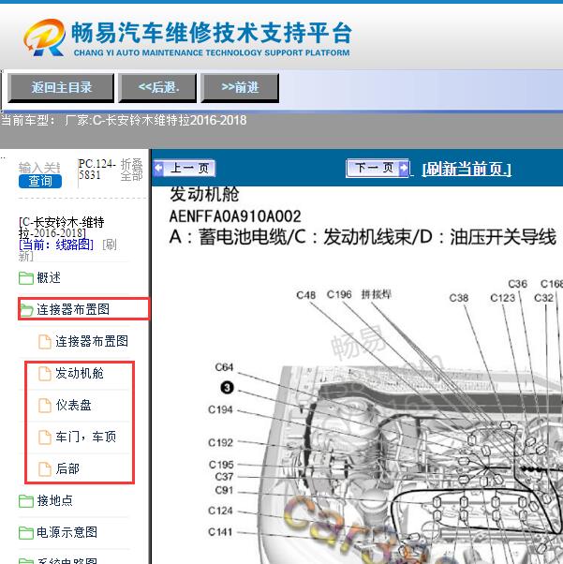Click document icon beside 仪表盘

pyautogui.click(x=45, y=406)
